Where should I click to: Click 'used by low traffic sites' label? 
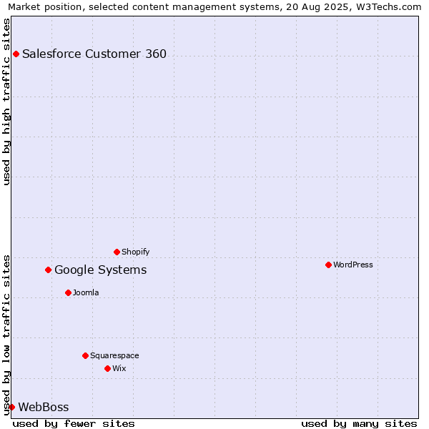[6, 335]
